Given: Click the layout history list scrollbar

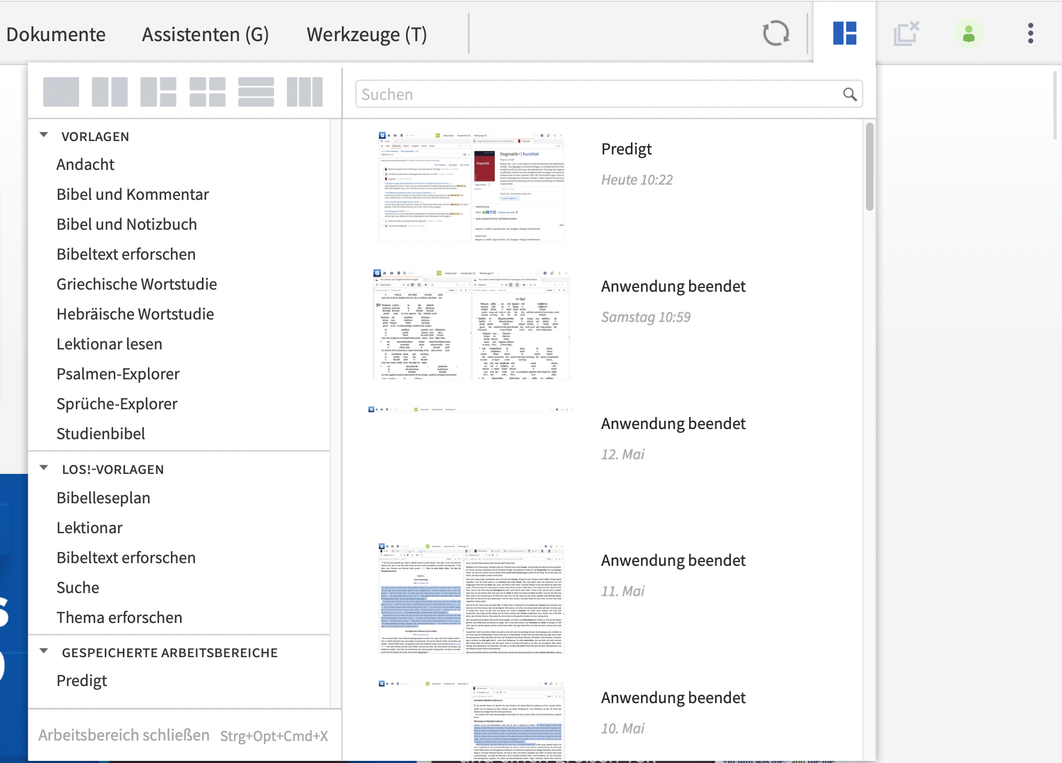Looking at the screenshot, I should [869, 167].
